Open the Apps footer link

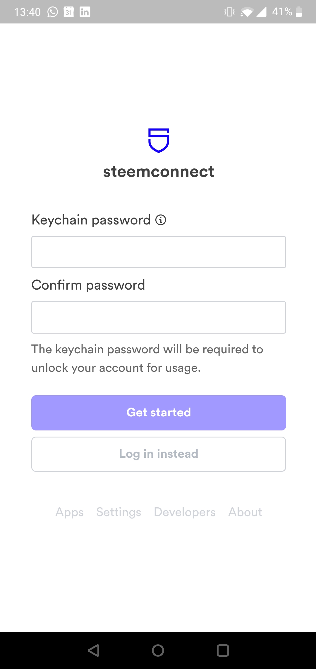point(70,512)
